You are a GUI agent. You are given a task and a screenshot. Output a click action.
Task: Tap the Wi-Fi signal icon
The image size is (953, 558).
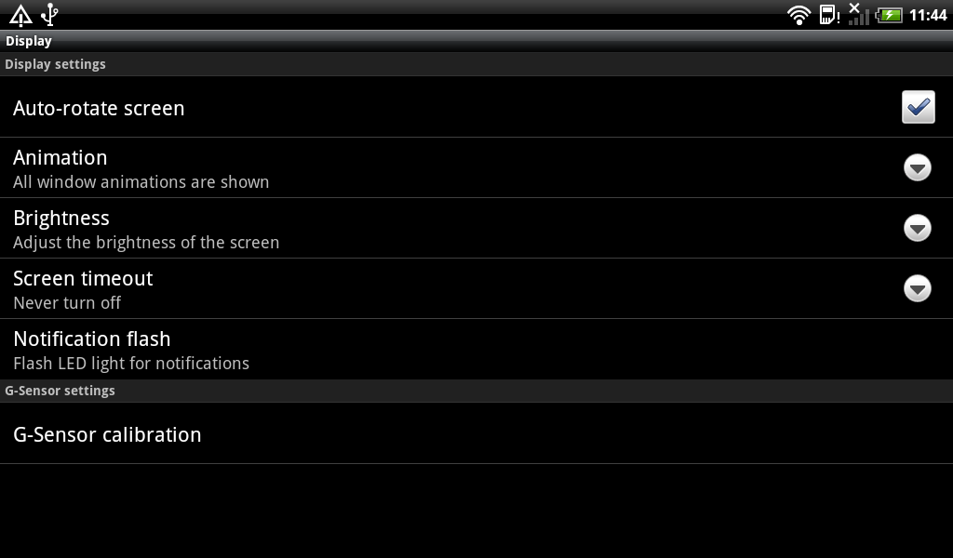coord(799,15)
